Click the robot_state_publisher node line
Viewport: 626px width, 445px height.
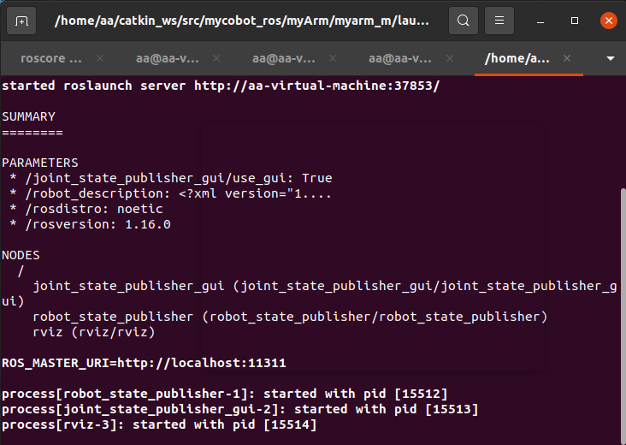[290, 317]
